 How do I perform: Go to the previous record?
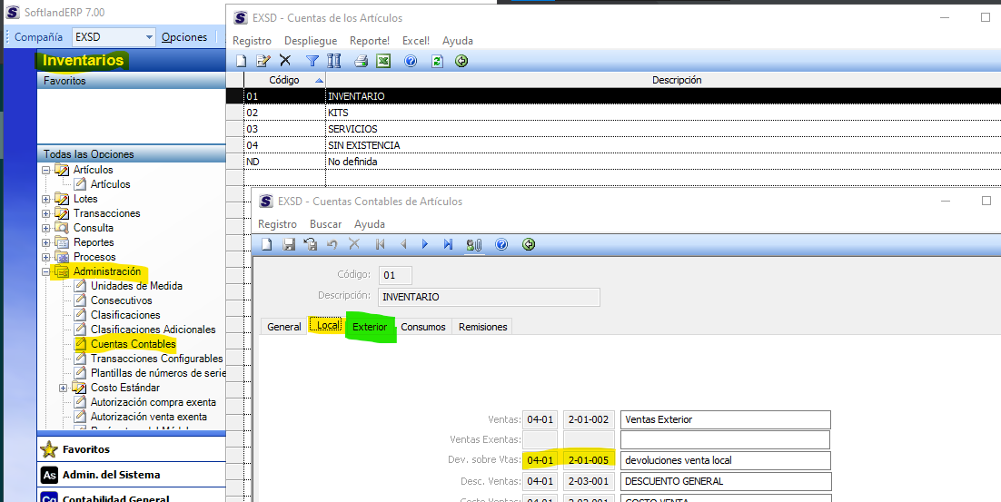point(402,244)
